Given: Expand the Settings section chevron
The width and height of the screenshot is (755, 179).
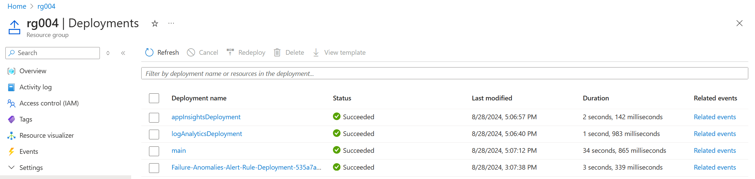Looking at the screenshot, I should pyautogui.click(x=11, y=167).
